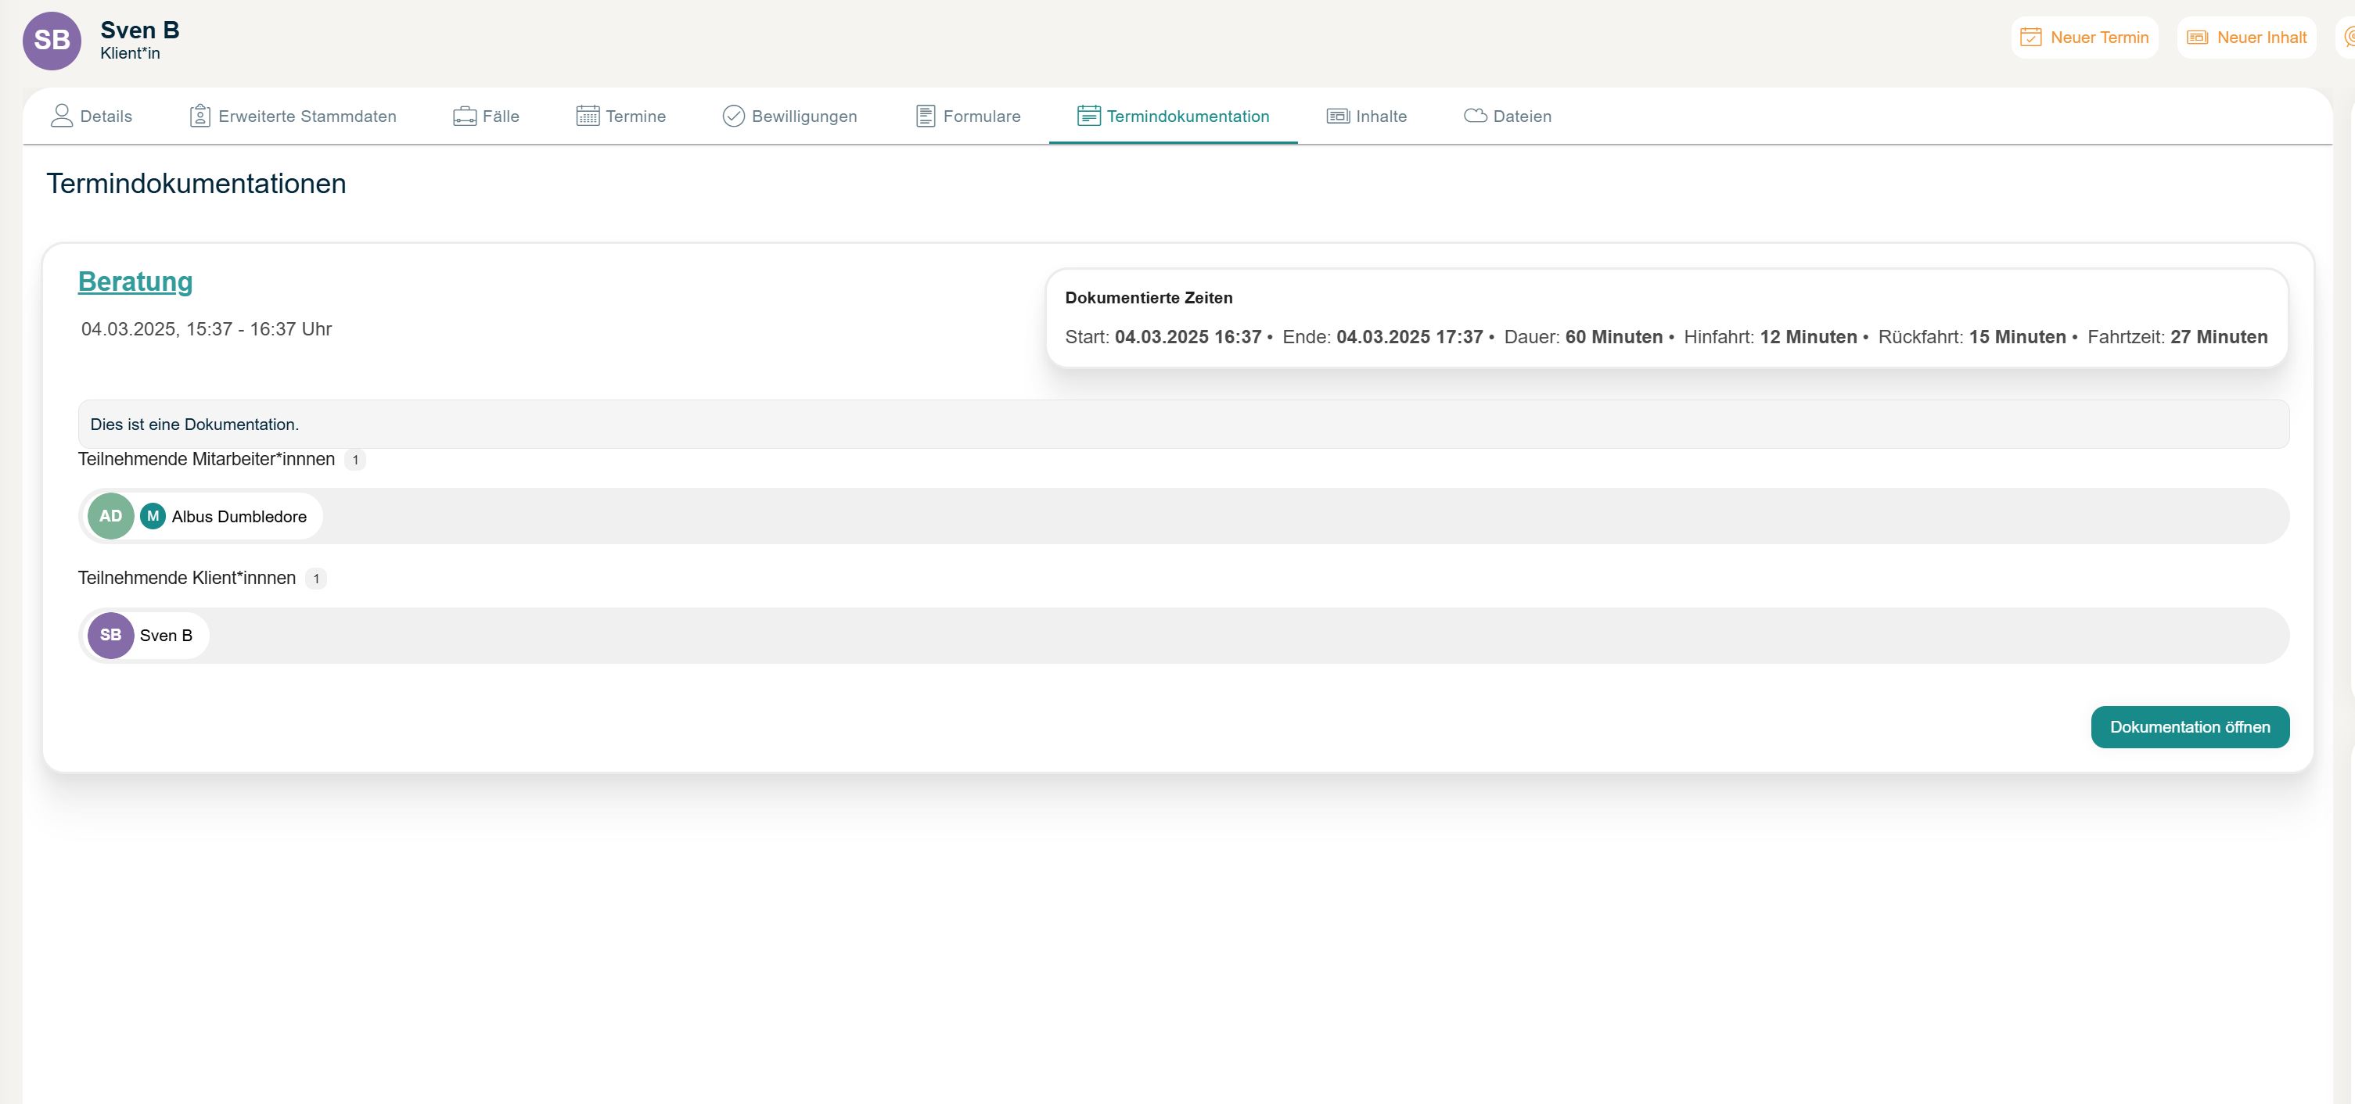Click the Albus Dumbledore employee chip

[238, 516]
